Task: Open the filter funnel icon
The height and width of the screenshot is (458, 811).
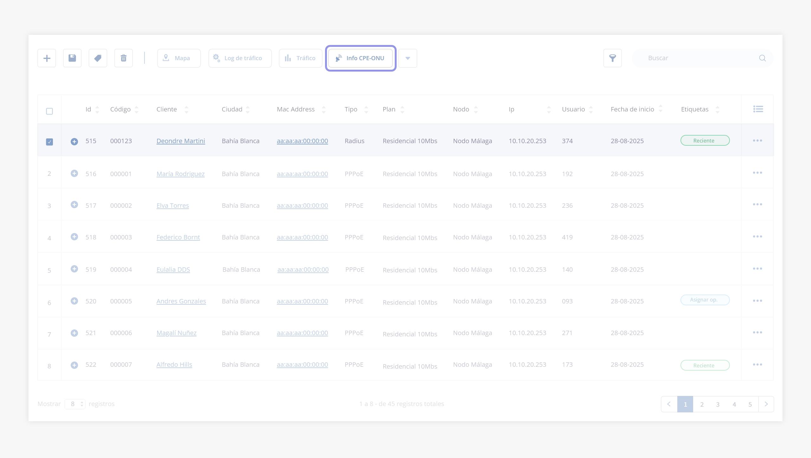Action: (x=612, y=58)
